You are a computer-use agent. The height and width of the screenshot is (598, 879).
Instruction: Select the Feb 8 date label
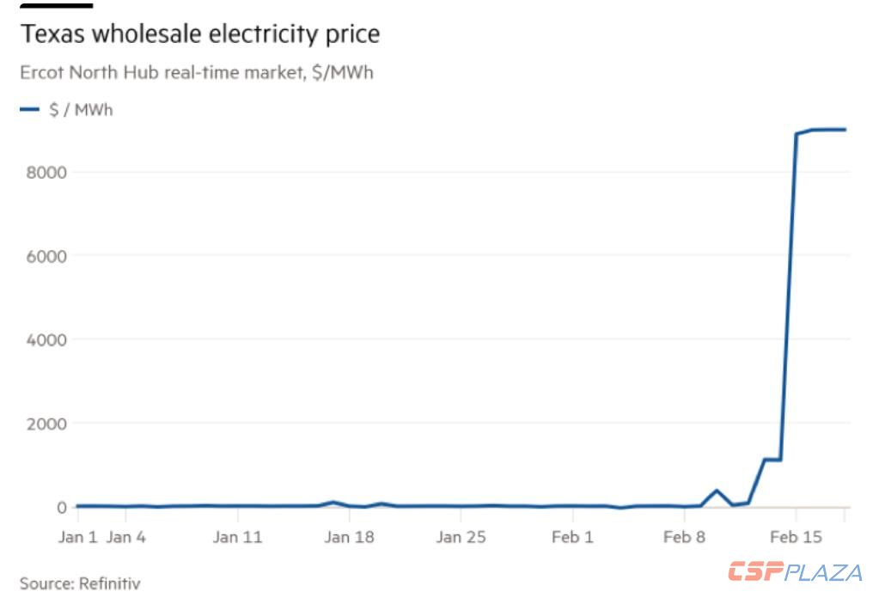pyautogui.click(x=684, y=537)
